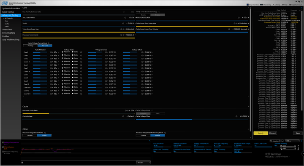The image size is (304, 166).
Task: Click the File Logging button
Action: (x=275, y=141)
